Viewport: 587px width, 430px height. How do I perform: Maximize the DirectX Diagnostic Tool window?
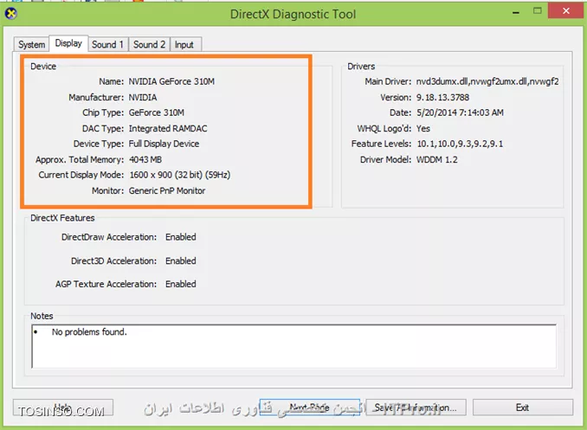pyautogui.click(x=537, y=11)
